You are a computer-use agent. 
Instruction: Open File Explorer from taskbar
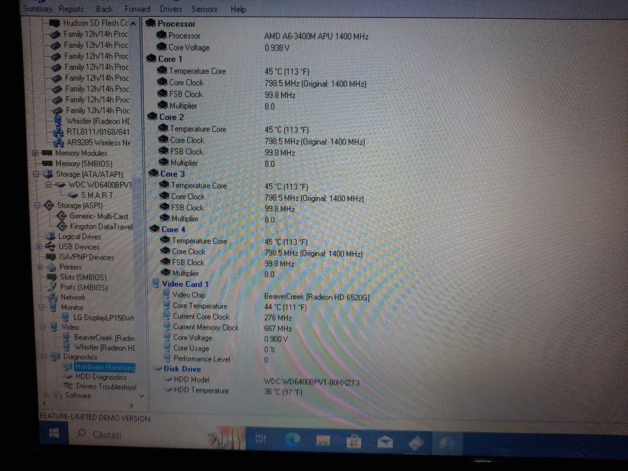[x=323, y=441]
